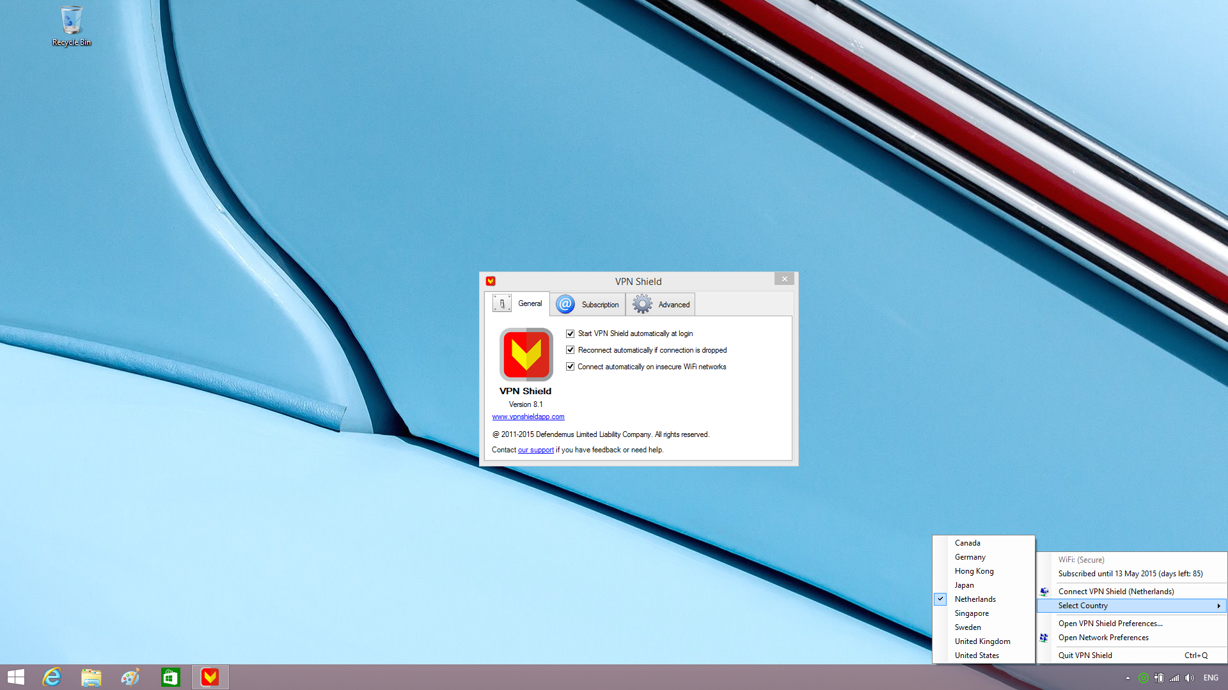The width and height of the screenshot is (1228, 690).
Task: Uncheck Start VPN Shield automatically at login
Action: point(570,333)
